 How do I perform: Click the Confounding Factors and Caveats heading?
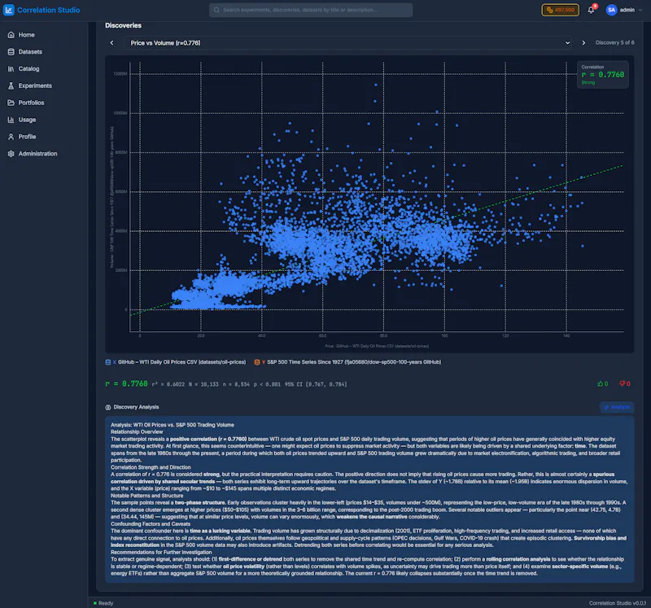click(x=151, y=523)
